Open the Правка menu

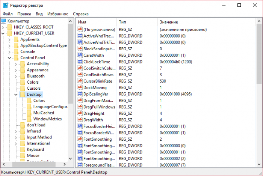tap(24, 14)
